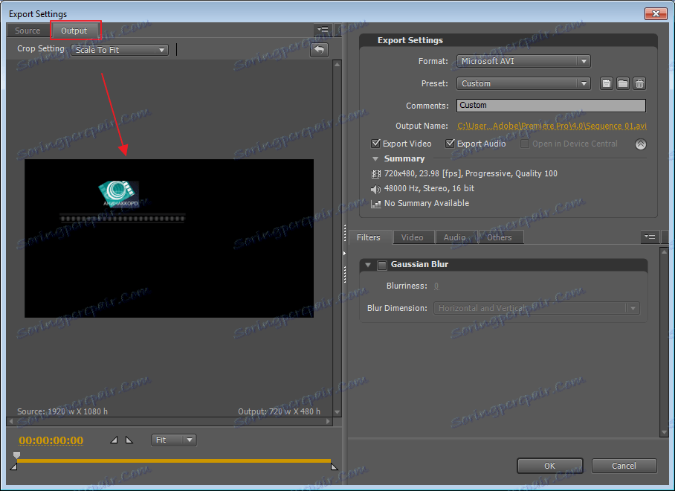
Task: Click the audio summary speaker icon
Action: tap(376, 189)
